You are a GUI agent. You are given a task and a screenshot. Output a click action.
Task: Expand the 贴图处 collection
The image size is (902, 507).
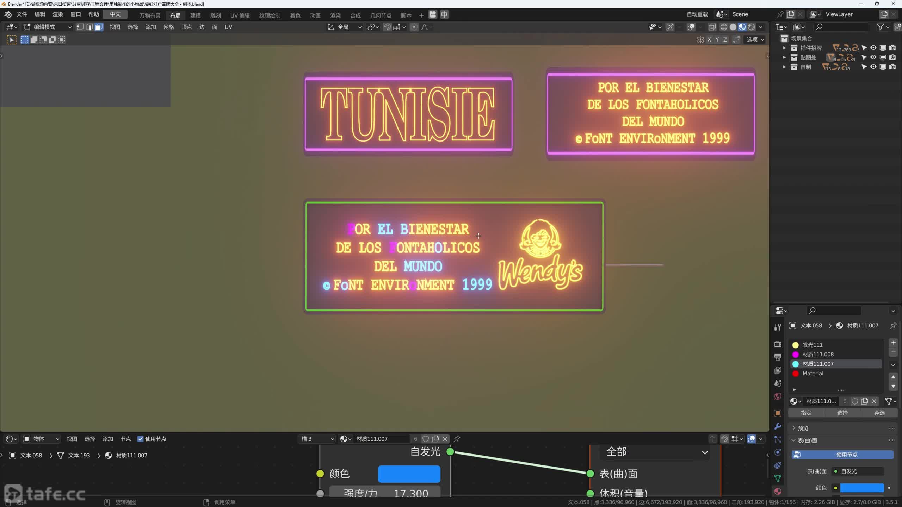784,57
